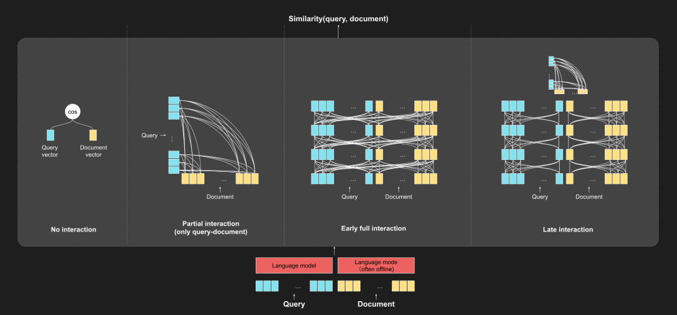
Task: Click "Document" label under Early full interaction diagram
Action: [399, 197]
